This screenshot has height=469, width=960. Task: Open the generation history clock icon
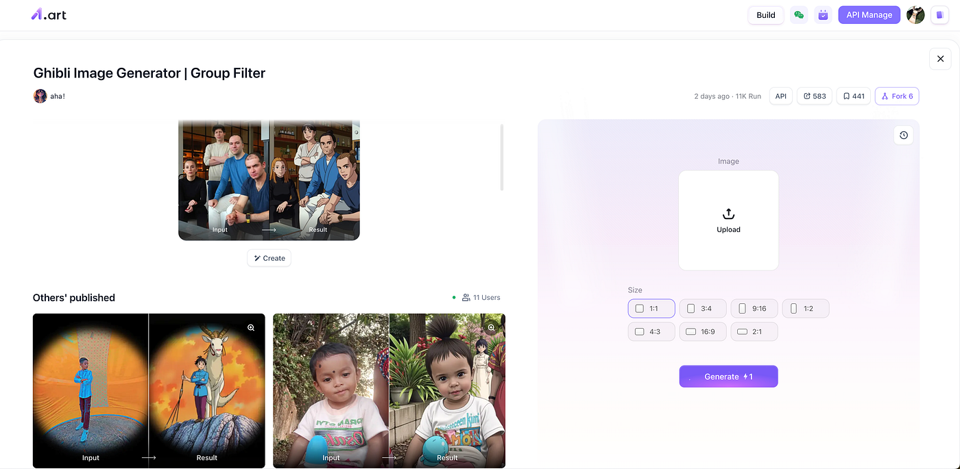tap(904, 136)
